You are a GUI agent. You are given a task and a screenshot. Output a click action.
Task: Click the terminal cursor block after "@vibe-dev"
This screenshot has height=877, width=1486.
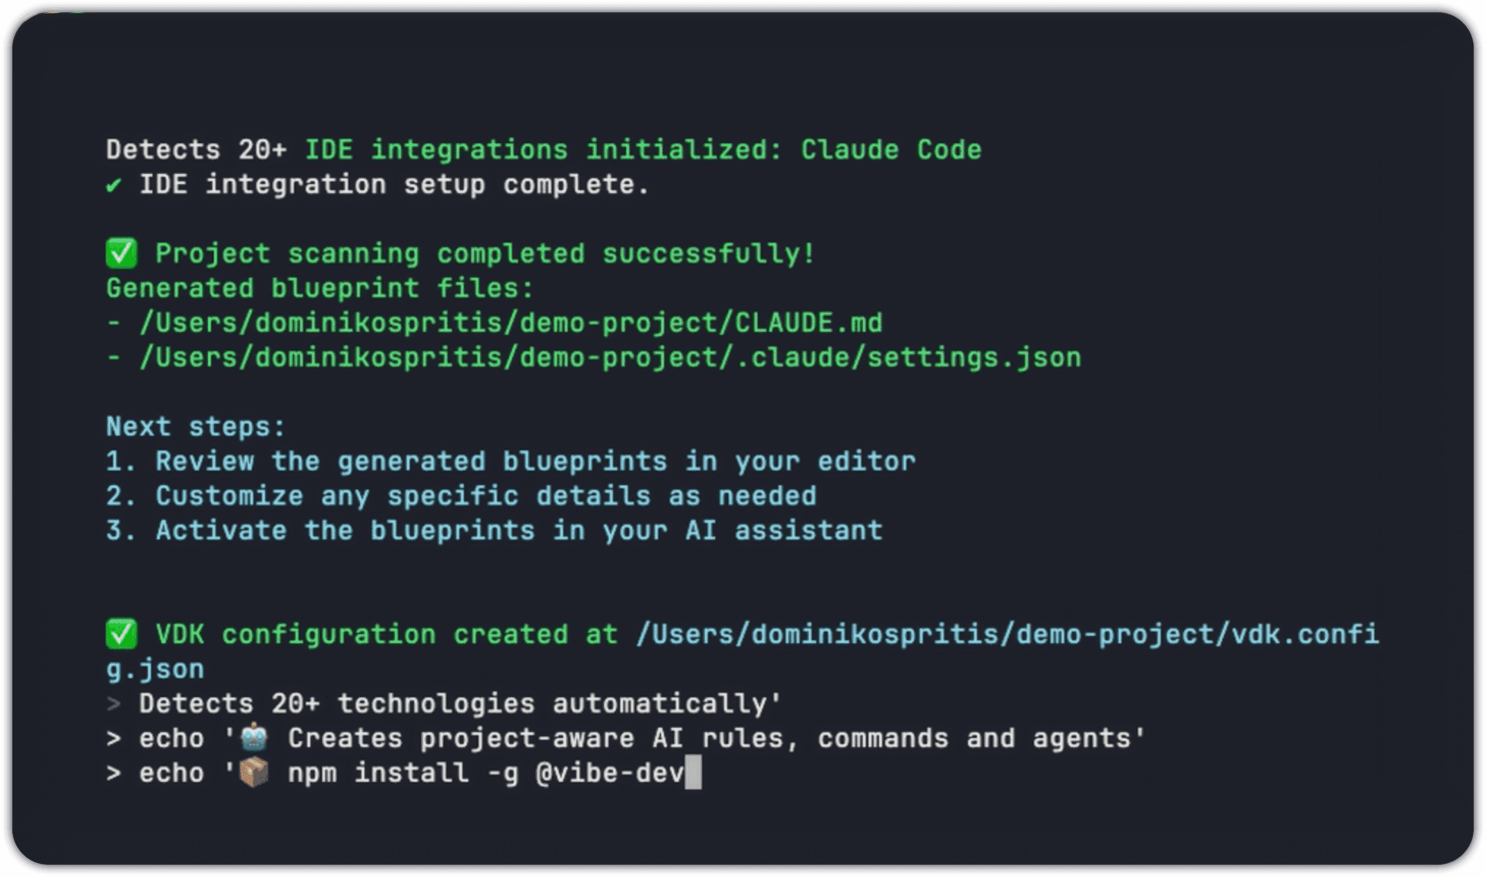pos(693,773)
